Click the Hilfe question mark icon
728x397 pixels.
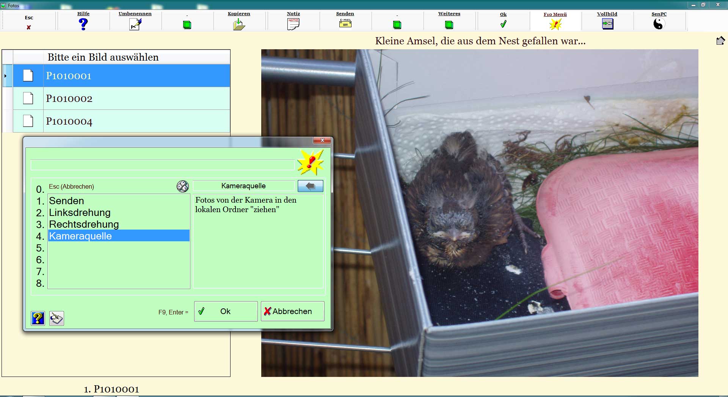pos(83,24)
